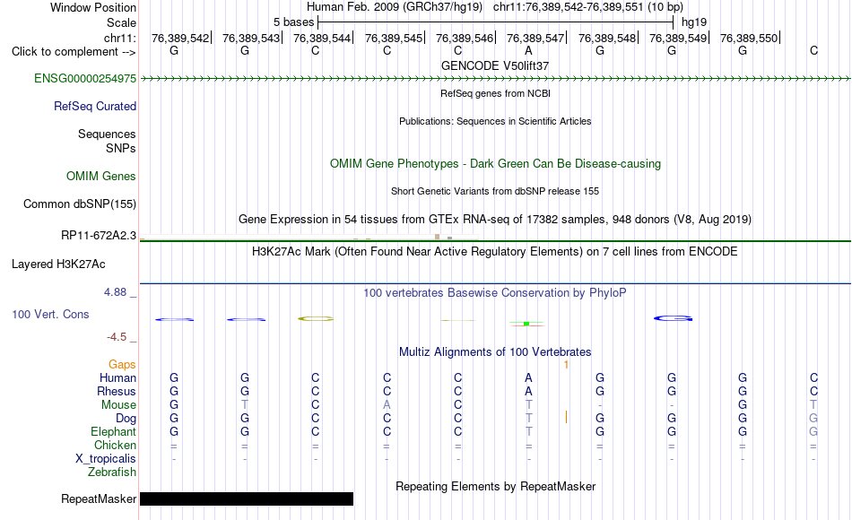The height and width of the screenshot is (520, 852).
Task: Click the Publications: Sequences in Scientific Articles title
Action: (x=495, y=121)
